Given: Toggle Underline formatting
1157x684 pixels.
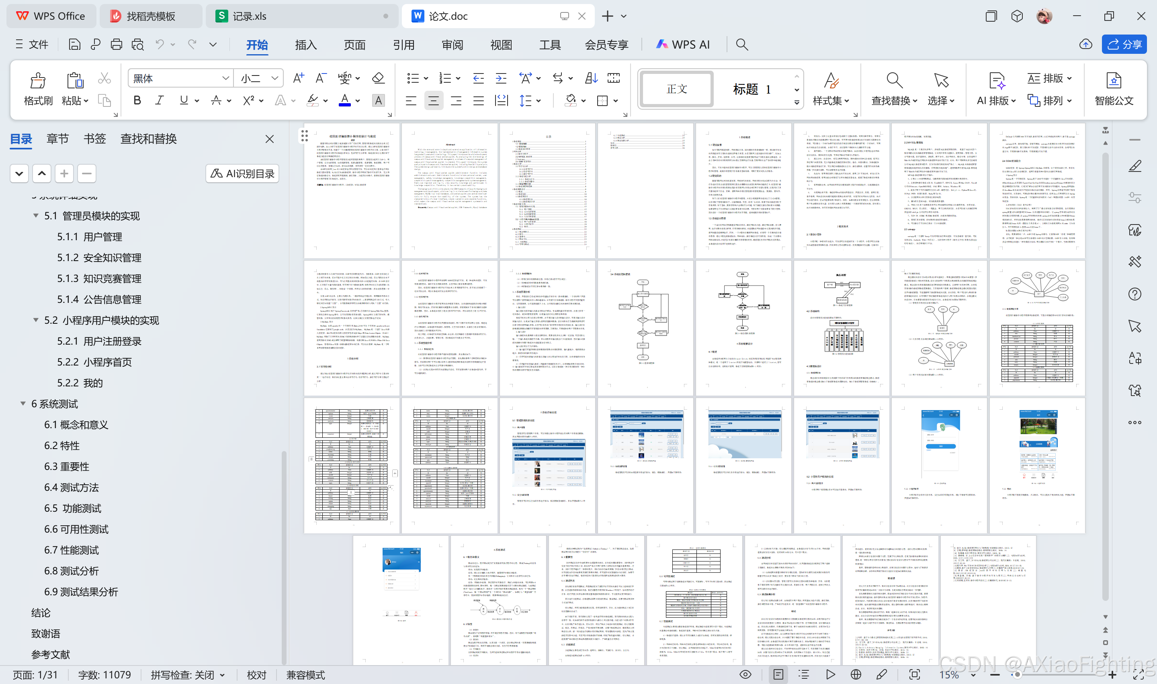Looking at the screenshot, I should [184, 100].
